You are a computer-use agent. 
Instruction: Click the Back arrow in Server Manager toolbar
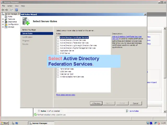click(3, 10)
